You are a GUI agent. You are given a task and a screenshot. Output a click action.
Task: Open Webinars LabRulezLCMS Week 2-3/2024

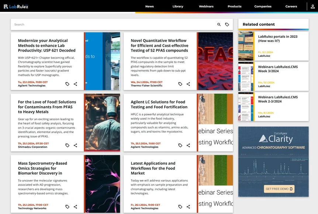pyautogui.click(x=278, y=99)
